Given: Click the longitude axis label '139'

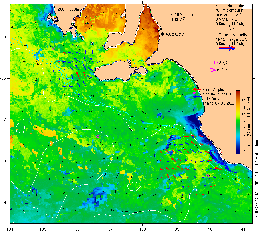Looking at the screenshot, I should pos(176,229).
